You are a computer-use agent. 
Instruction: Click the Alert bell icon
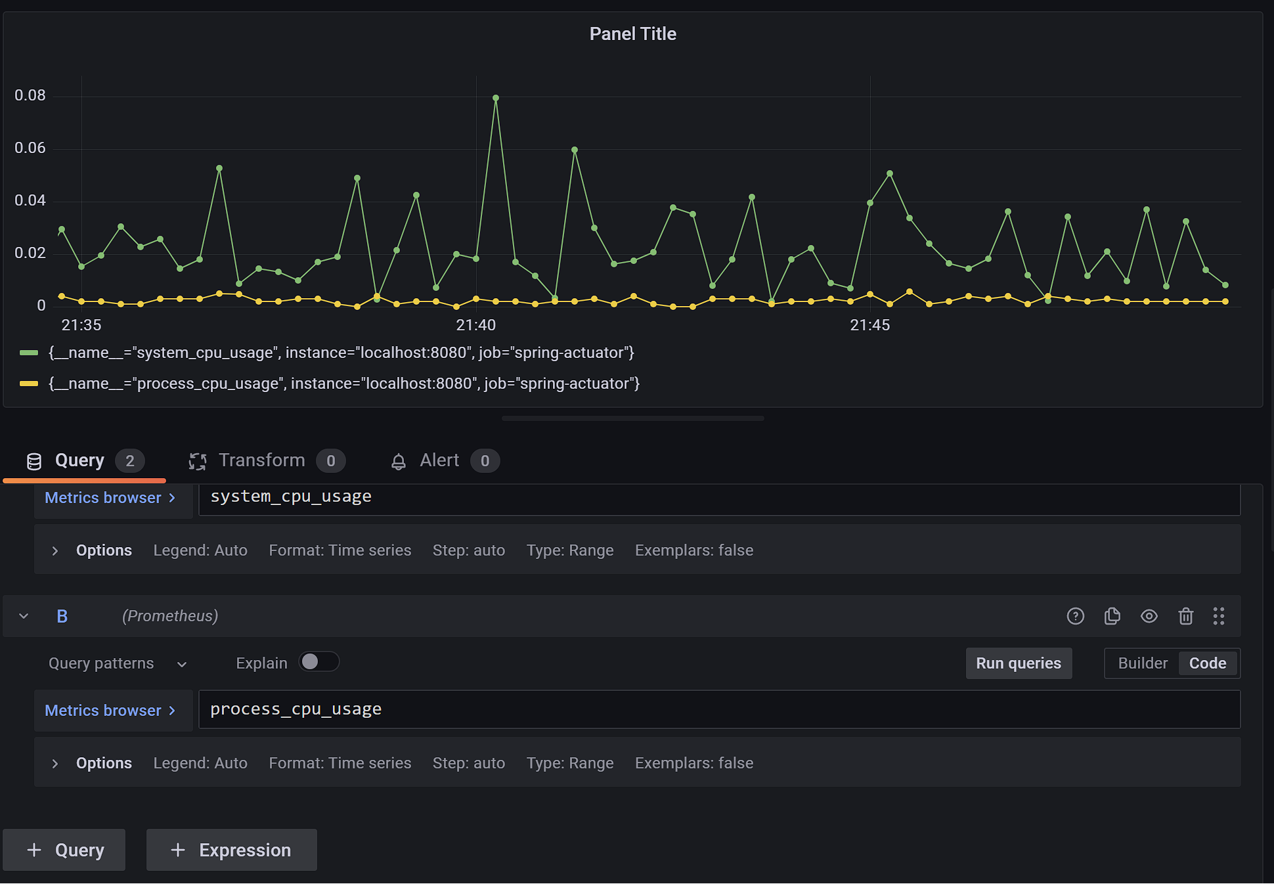pyautogui.click(x=399, y=461)
